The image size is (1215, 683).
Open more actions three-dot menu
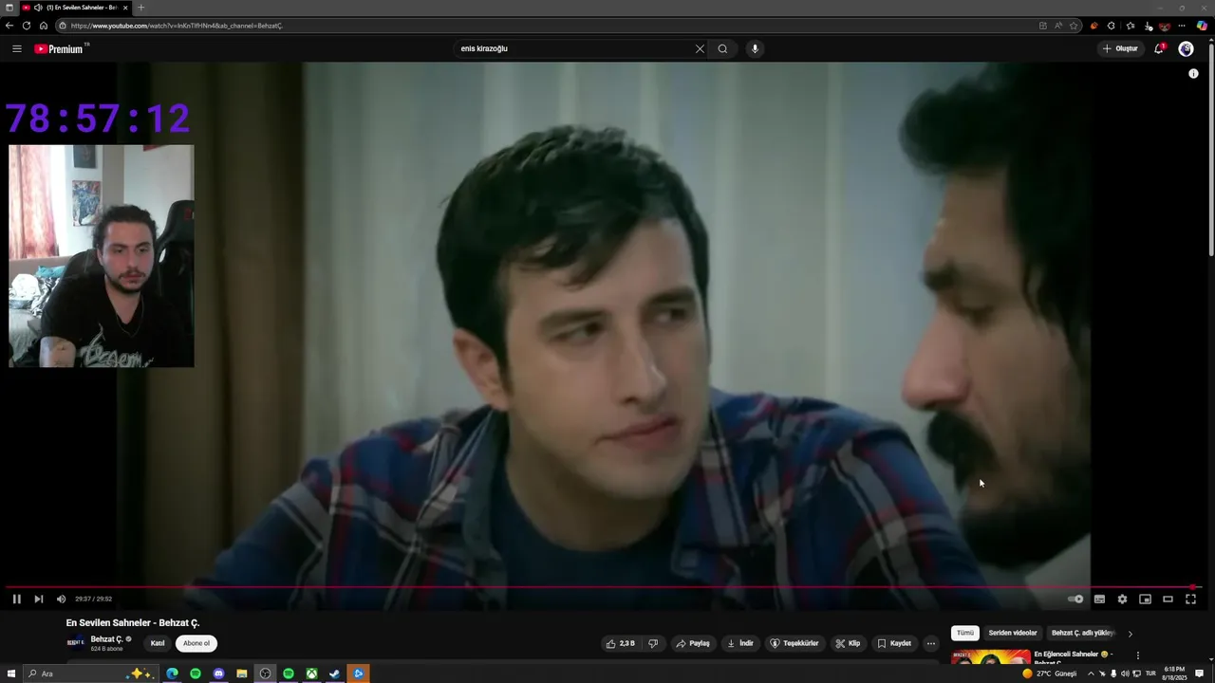[931, 643]
